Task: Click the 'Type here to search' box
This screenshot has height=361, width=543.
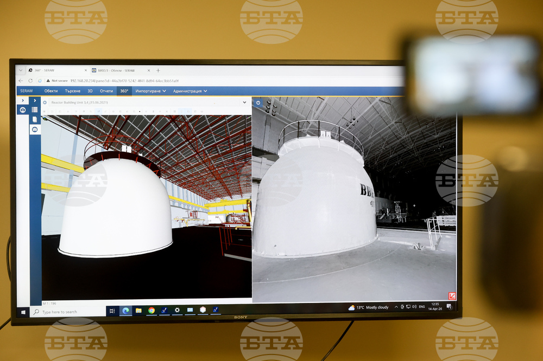Action: pos(68,312)
